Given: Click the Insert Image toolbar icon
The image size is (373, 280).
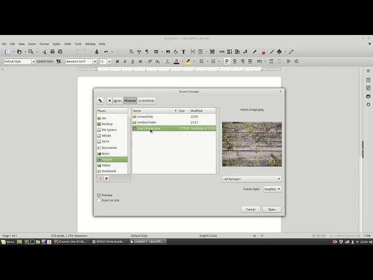Looking at the screenshot, I should [168, 52].
